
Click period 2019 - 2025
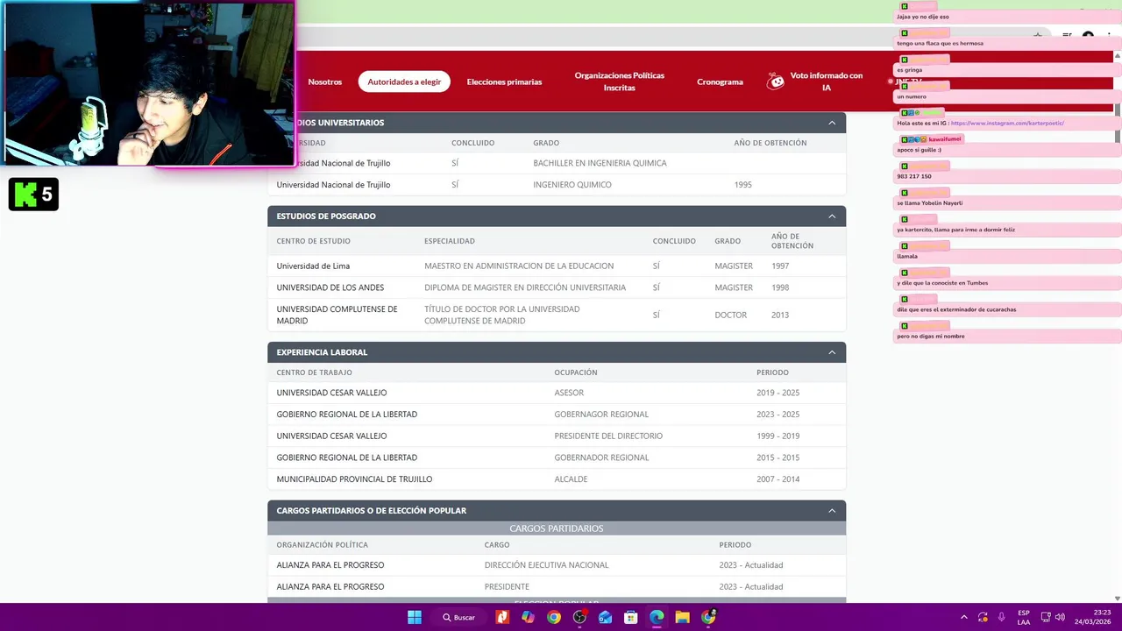point(778,393)
